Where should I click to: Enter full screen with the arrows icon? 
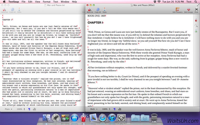[x=198, y=5]
